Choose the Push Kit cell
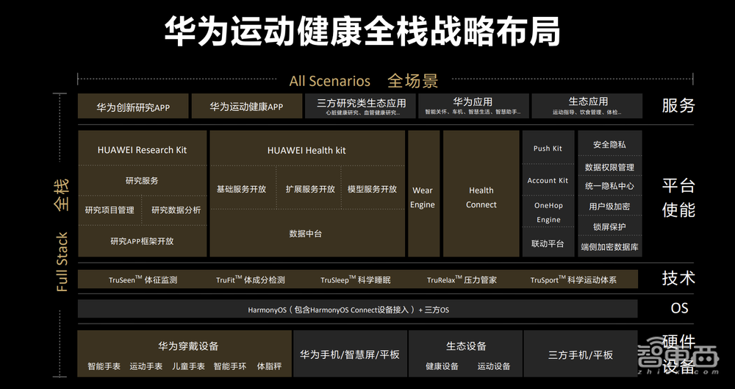Screen dimensions: 735x389 tap(548, 148)
